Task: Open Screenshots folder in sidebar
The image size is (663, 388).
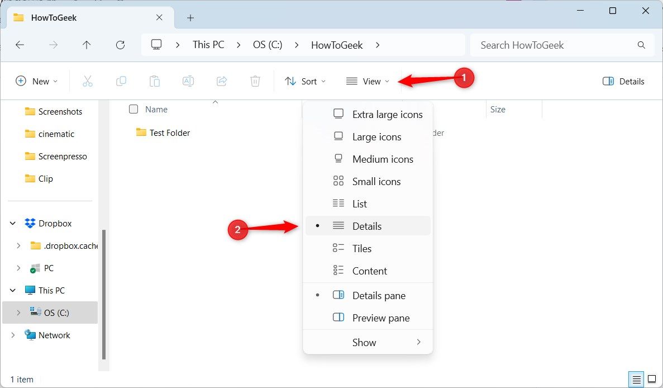Action: pyautogui.click(x=53, y=111)
